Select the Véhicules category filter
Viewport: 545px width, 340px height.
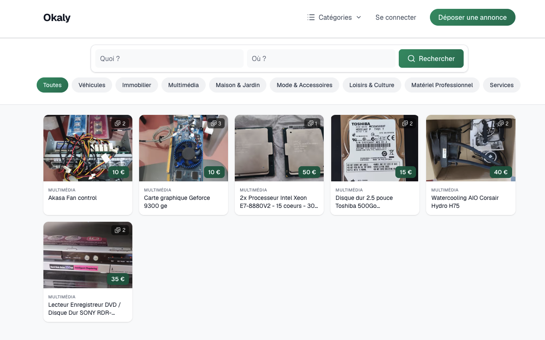point(92,85)
